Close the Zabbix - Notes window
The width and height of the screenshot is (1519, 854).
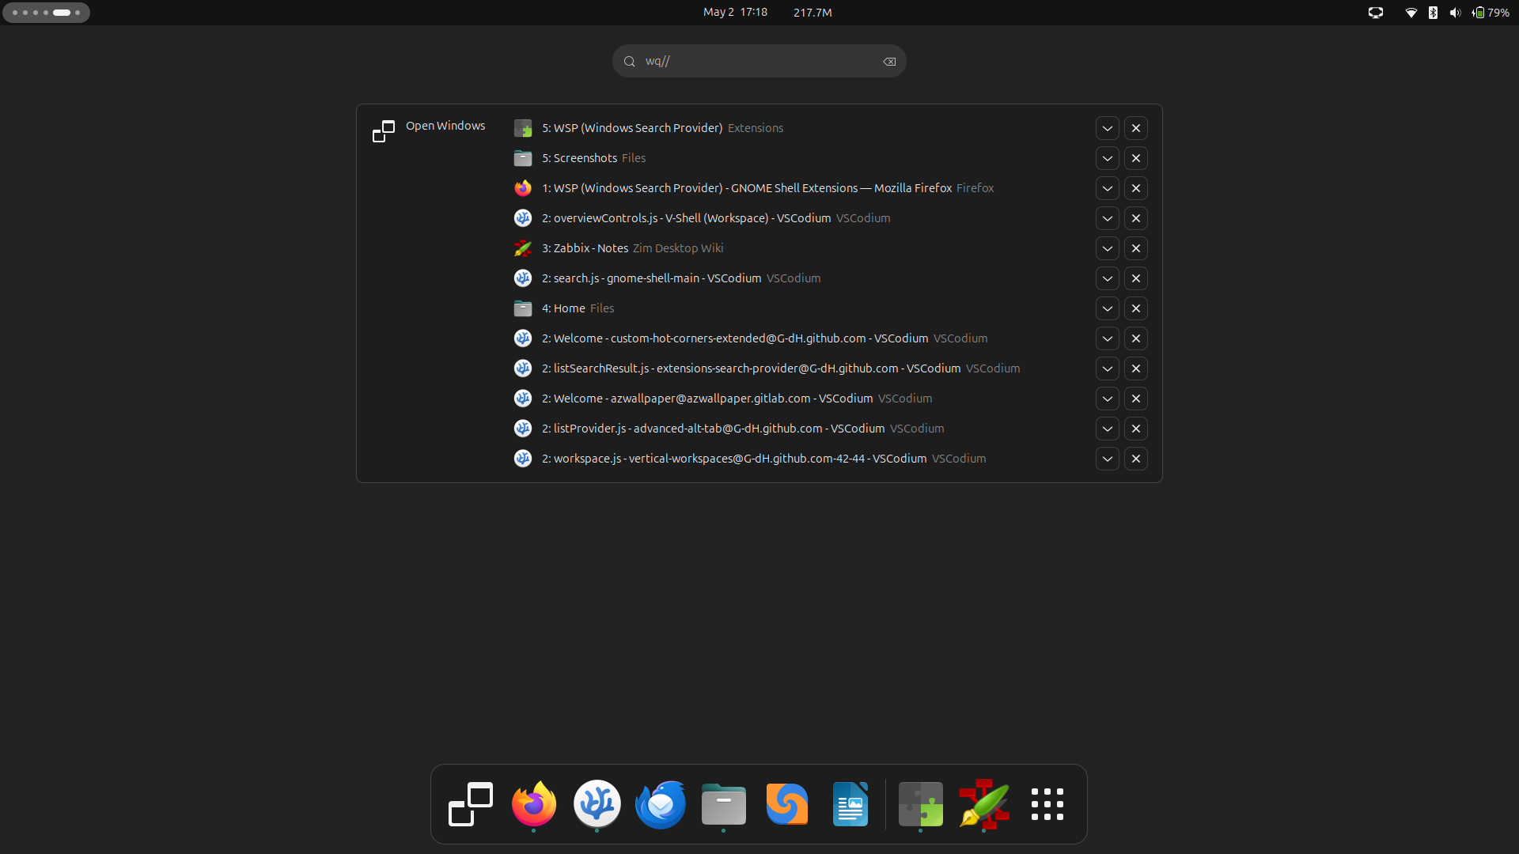[x=1136, y=248]
